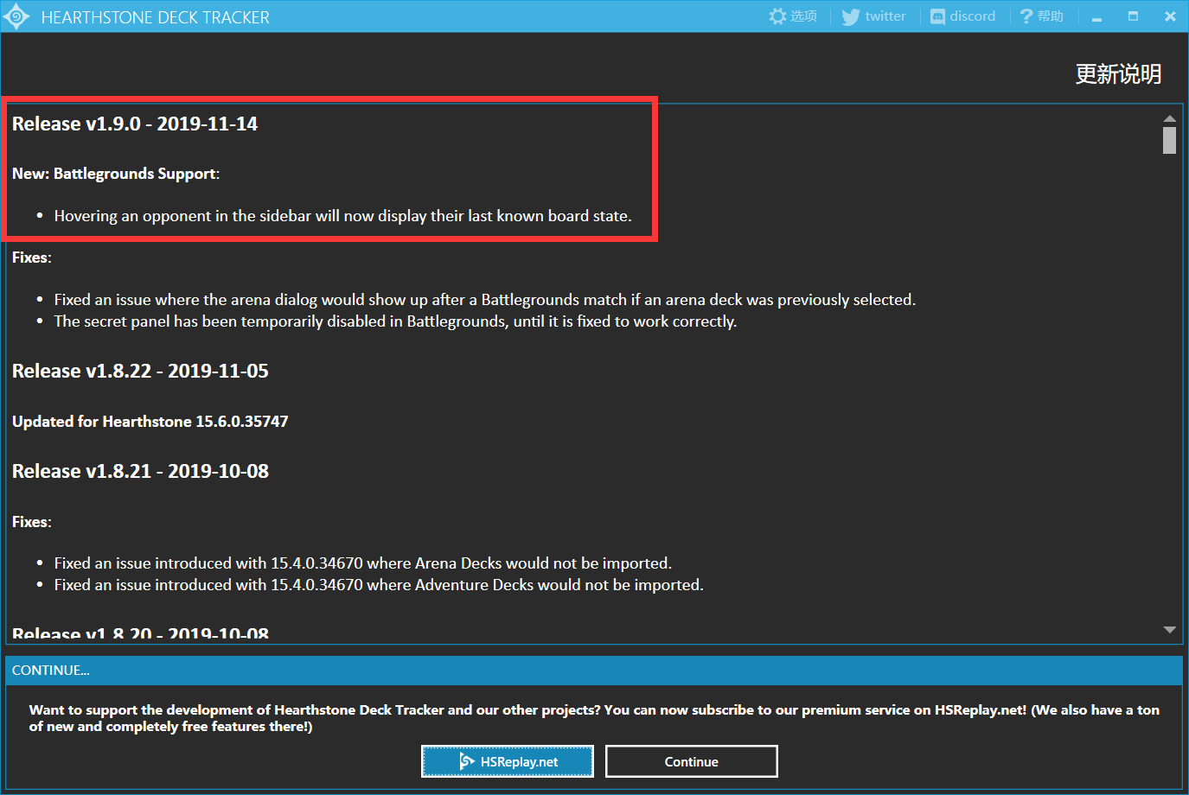Click the Hearthstone Deck Tracker logo icon
This screenshot has height=795, width=1189.
tap(16, 16)
